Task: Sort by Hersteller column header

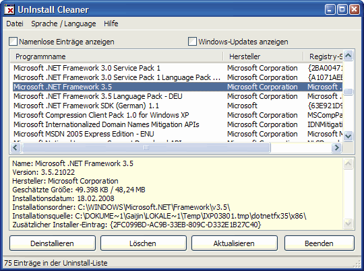Action: tap(263, 56)
